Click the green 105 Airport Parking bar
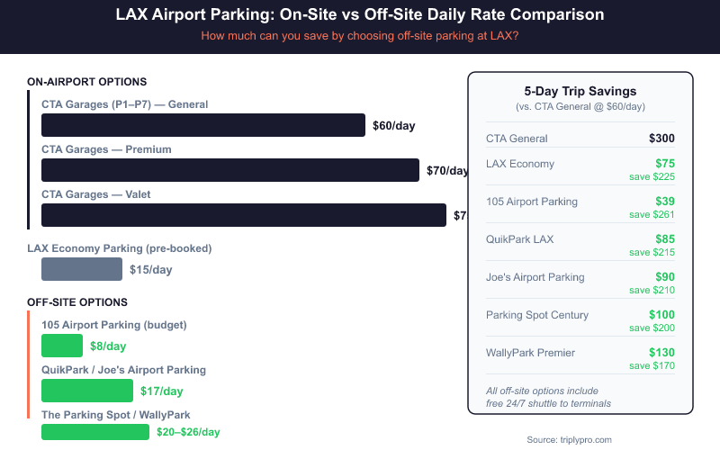 click(62, 346)
